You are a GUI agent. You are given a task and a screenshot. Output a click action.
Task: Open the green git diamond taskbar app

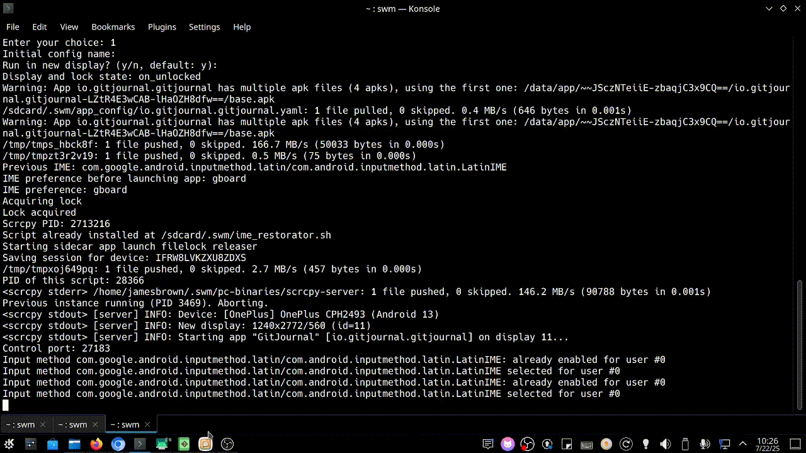pyautogui.click(x=184, y=444)
